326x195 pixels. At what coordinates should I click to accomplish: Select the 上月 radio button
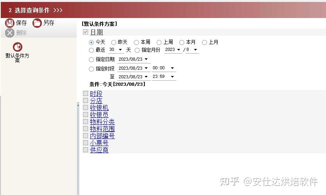click(204, 42)
